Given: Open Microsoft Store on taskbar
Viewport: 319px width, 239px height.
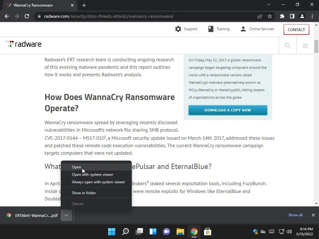Looking at the screenshot, I should (207, 232).
